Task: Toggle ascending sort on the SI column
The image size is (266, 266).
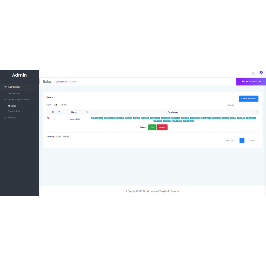Action: tap(58, 112)
